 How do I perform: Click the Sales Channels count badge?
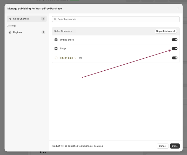[x=43, y=19]
